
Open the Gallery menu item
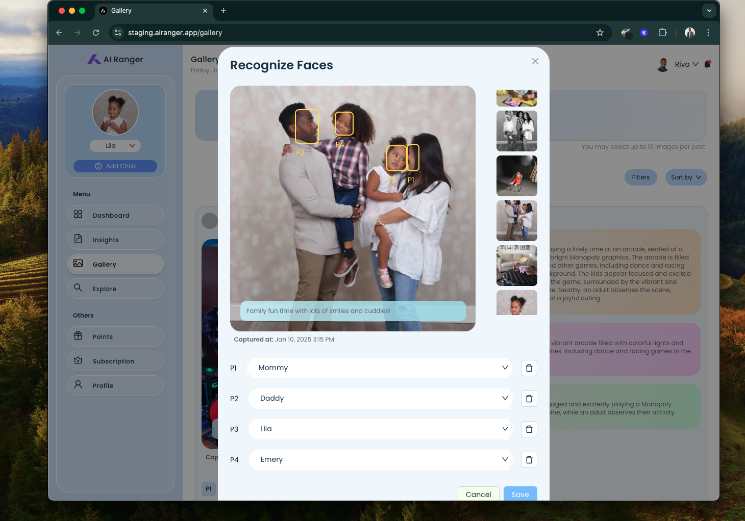coord(115,264)
